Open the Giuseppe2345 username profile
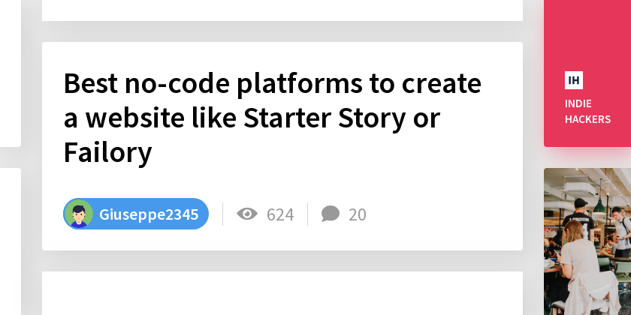This screenshot has width=631, height=315. click(149, 214)
